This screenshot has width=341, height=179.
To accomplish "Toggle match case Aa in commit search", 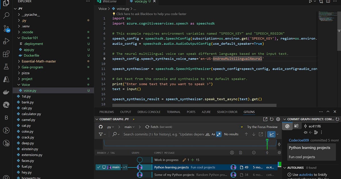I will pyautogui.click(x=213, y=134).
